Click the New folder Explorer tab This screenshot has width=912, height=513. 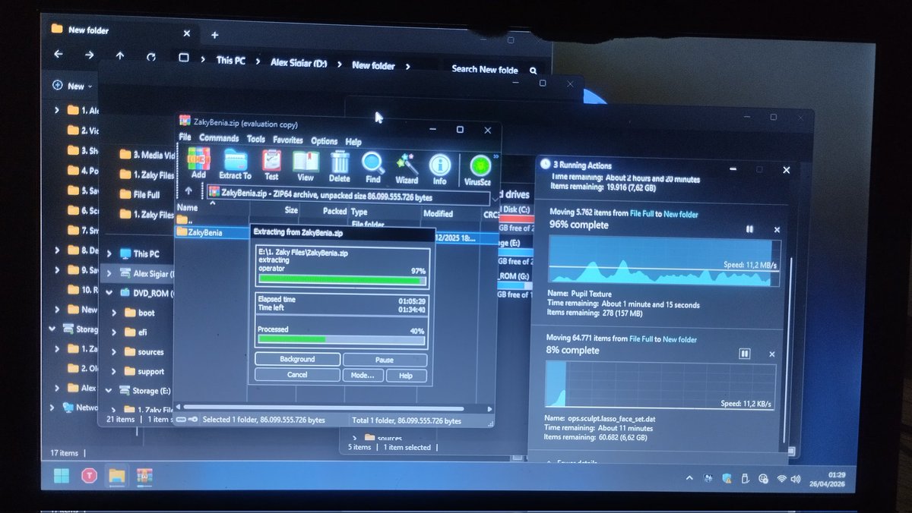(x=122, y=30)
